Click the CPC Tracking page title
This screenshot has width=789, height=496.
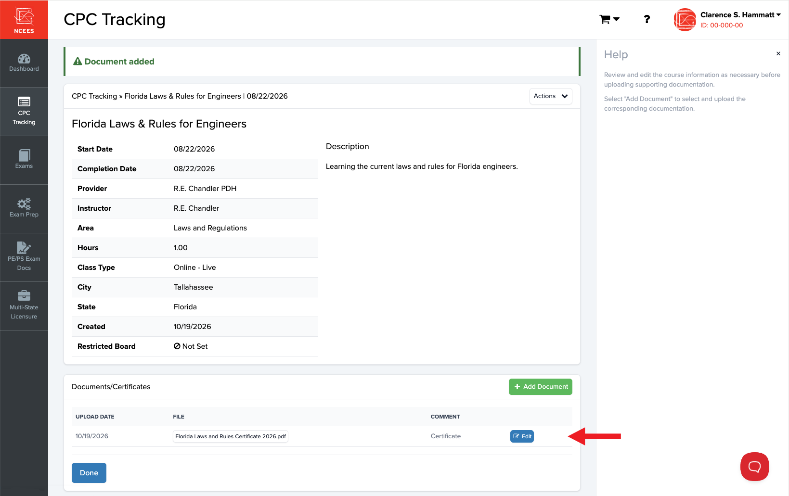coord(115,19)
